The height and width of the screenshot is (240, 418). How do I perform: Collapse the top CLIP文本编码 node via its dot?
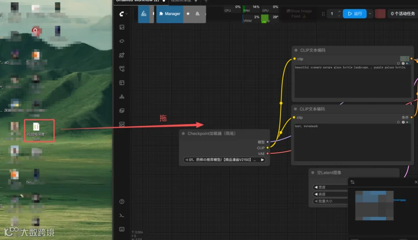pyautogui.click(x=296, y=51)
